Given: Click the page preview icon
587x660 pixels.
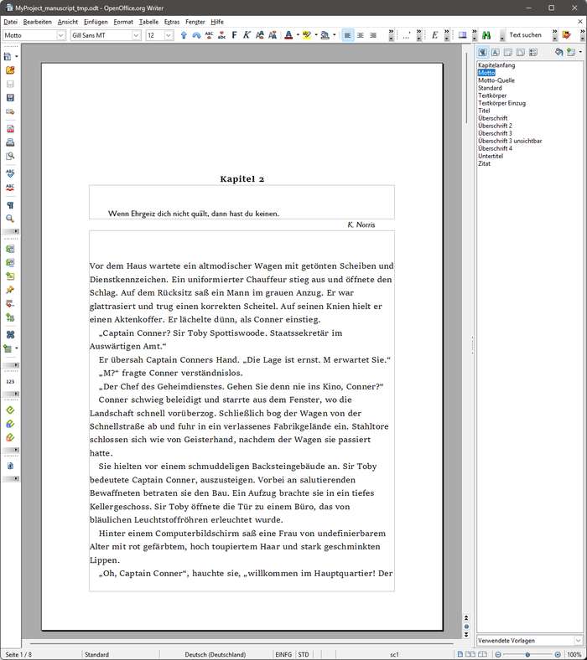Looking at the screenshot, I should 10,156.
